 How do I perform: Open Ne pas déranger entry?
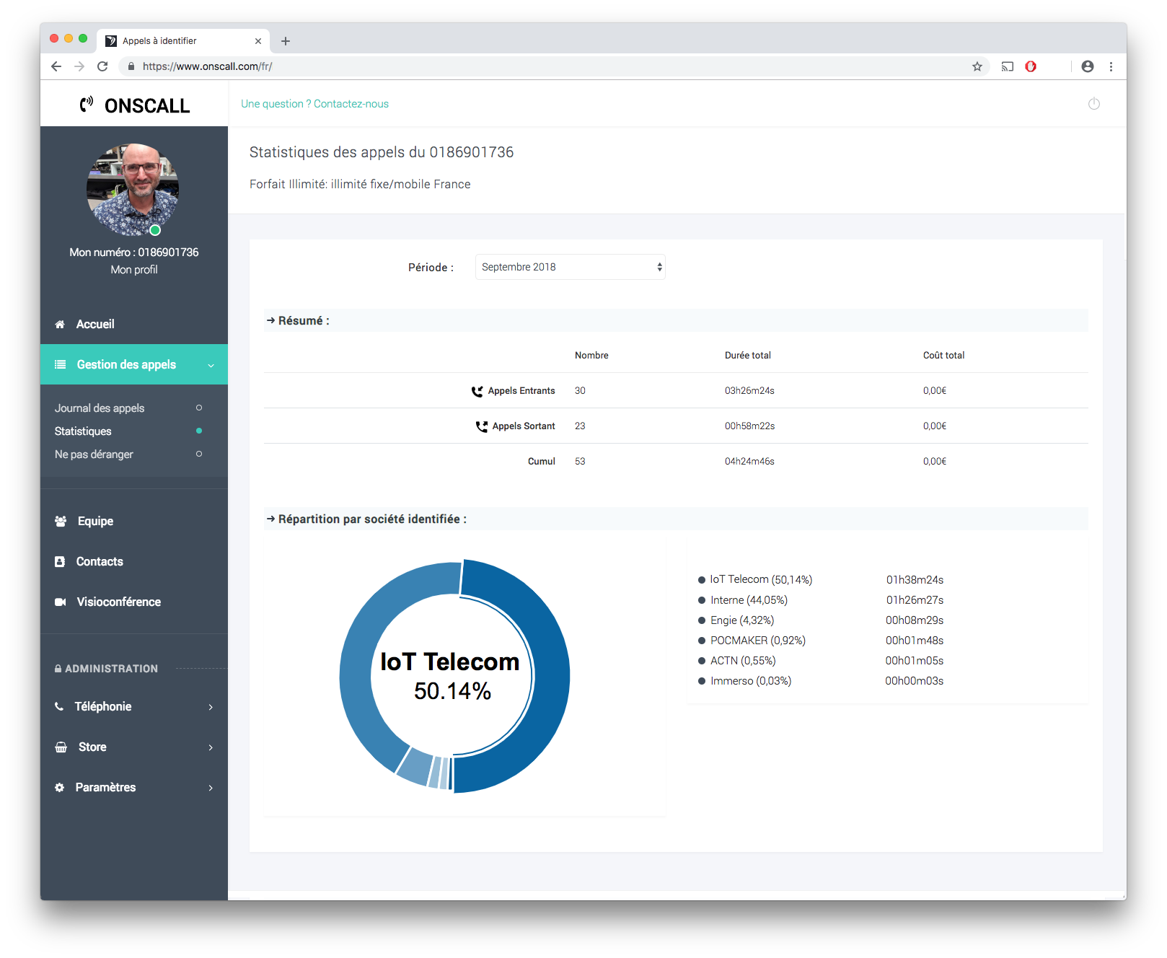pos(94,454)
